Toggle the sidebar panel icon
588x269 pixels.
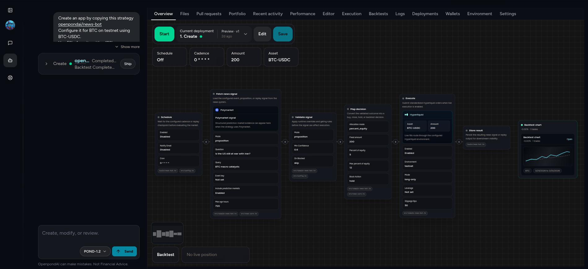click(10, 10)
